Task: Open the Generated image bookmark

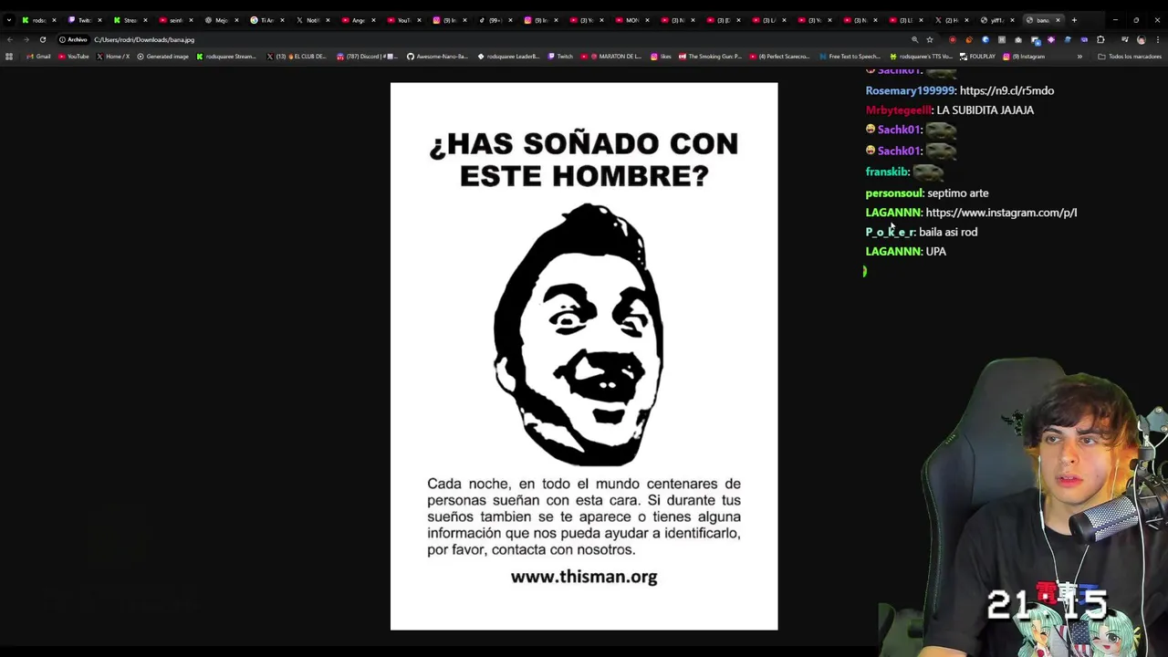Action: pos(162,57)
